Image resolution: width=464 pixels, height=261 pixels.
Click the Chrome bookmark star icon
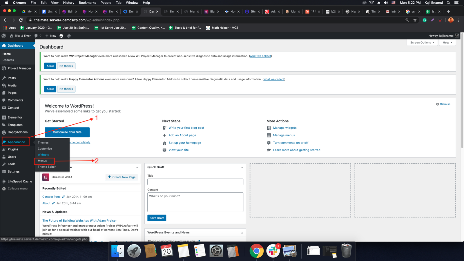point(415,20)
